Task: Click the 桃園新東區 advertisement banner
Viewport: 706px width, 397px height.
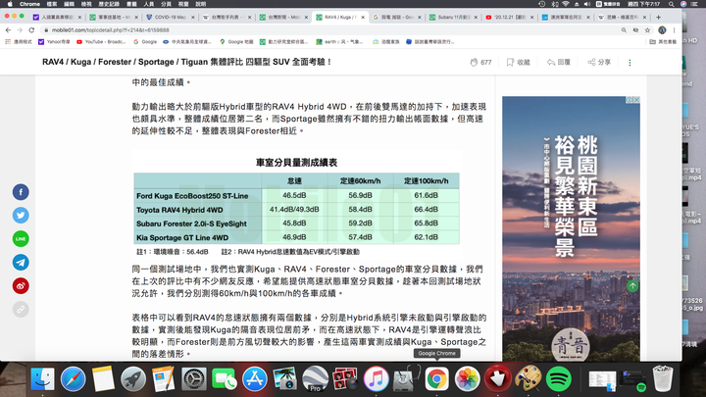Action: 571,228
